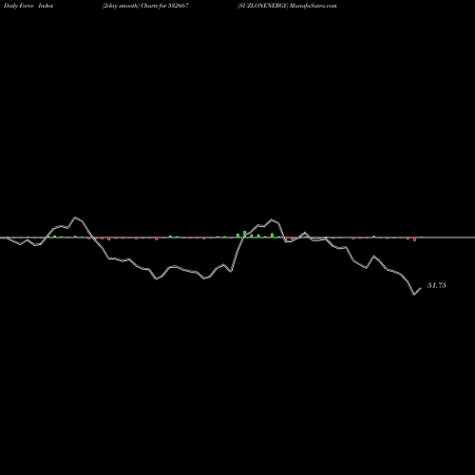
Task: Click the '(SUZLONENERGY) MunafaSutra.com' label
Action: [x=287, y=6]
